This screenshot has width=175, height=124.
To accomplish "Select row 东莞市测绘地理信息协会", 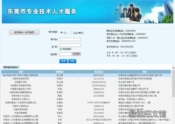I will click(x=86, y=92).
